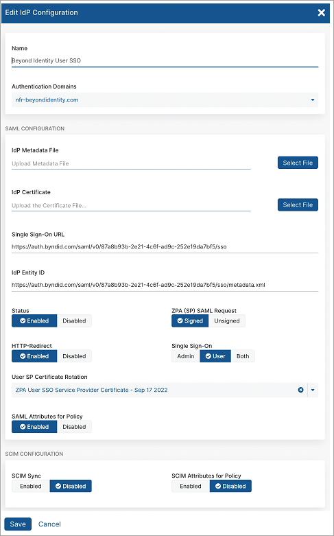The image size is (334, 536).
Task: Click the Upload Metadata File field
Action: [x=131, y=163]
